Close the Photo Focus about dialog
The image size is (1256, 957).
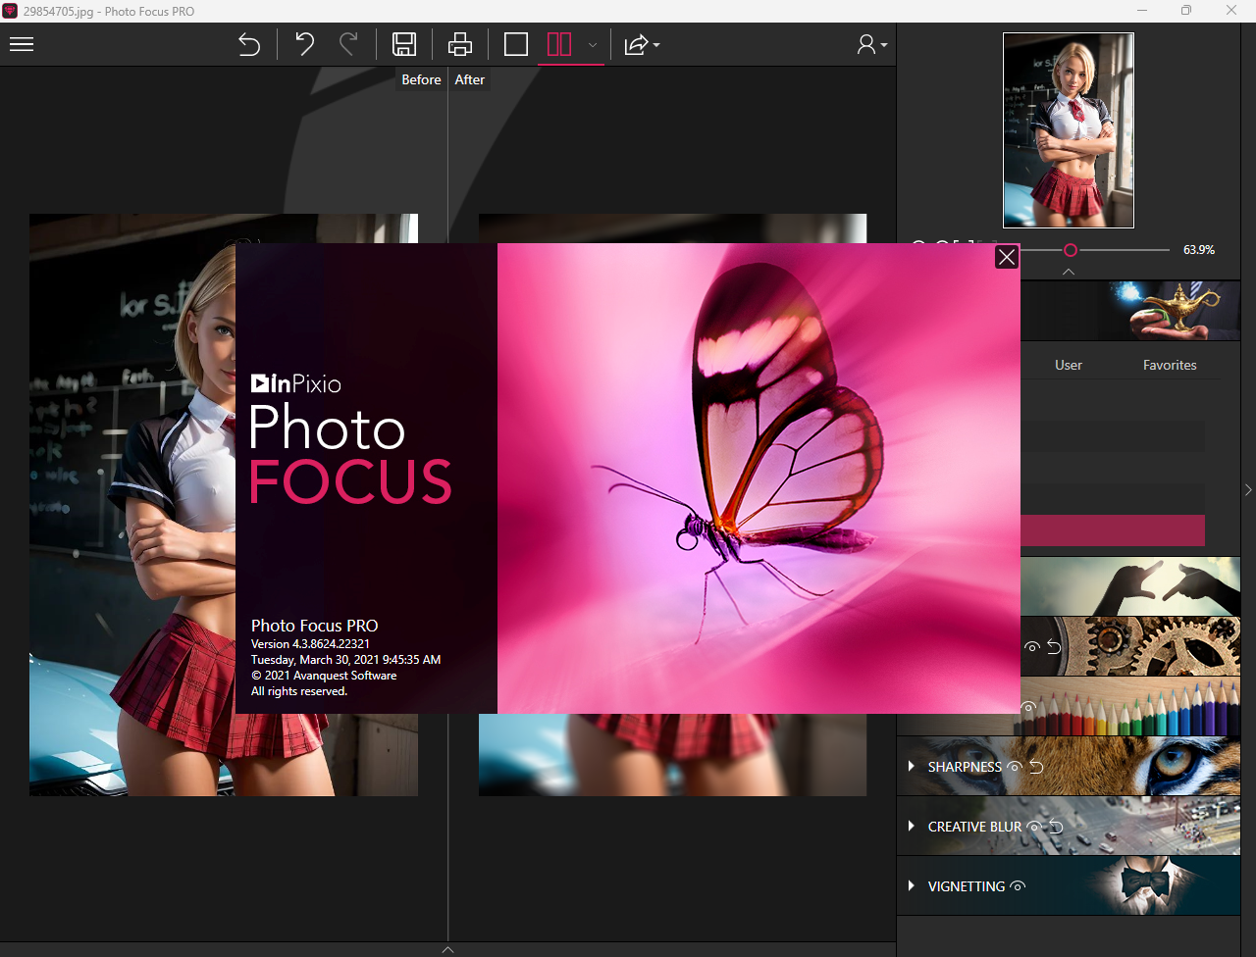coord(1007,257)
